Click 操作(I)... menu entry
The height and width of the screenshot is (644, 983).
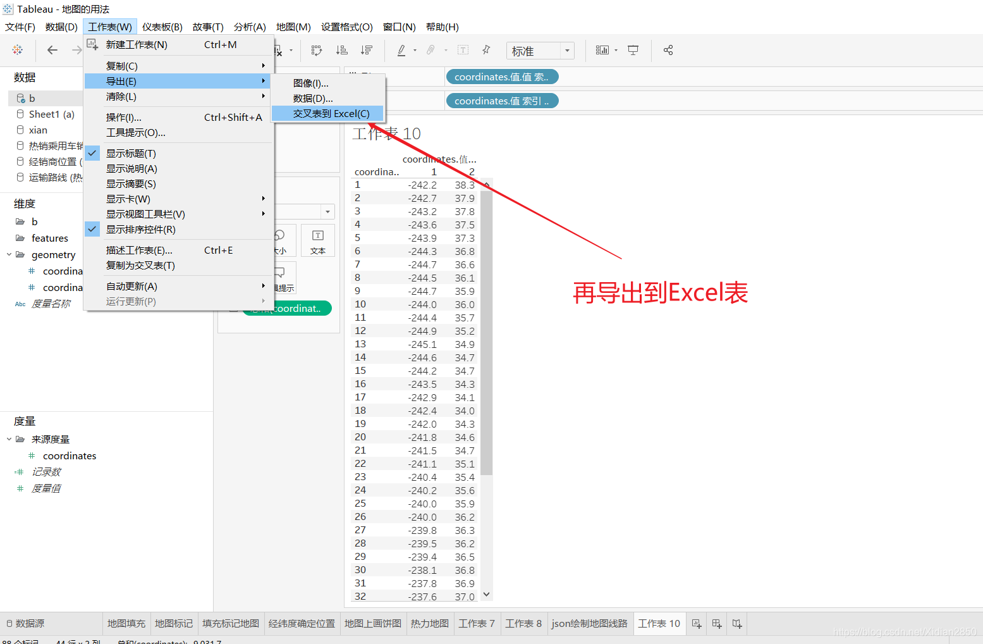[x=179, y=117]
